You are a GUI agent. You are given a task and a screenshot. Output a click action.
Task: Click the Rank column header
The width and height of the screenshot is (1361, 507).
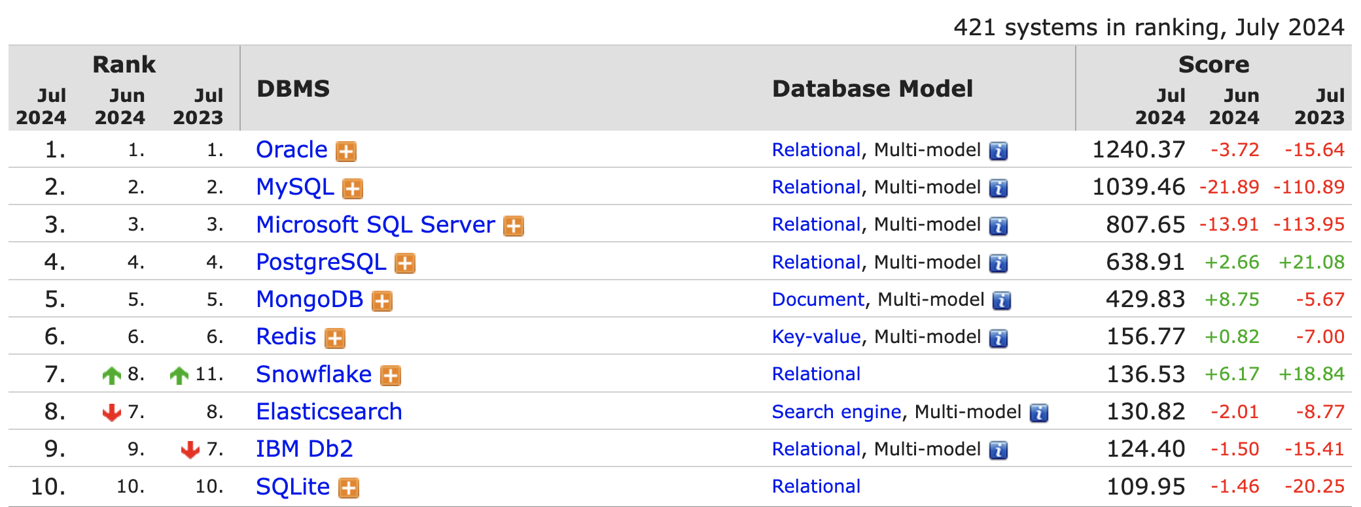(124, 65)
